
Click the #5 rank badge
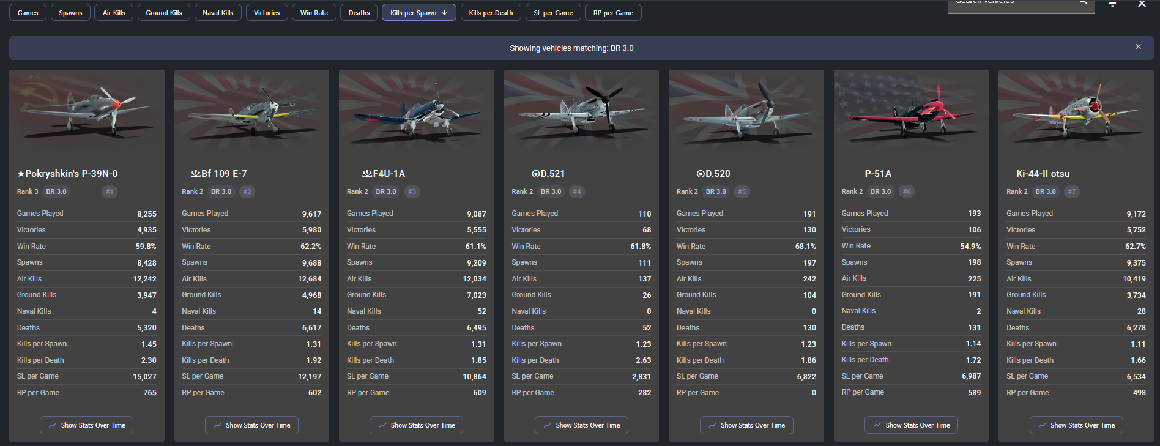[742, 191]
